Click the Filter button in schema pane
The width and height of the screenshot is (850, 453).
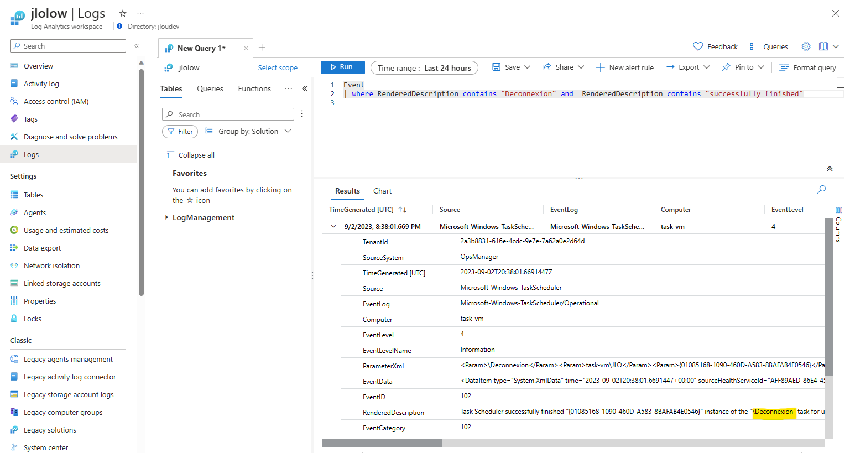point(180,132)
